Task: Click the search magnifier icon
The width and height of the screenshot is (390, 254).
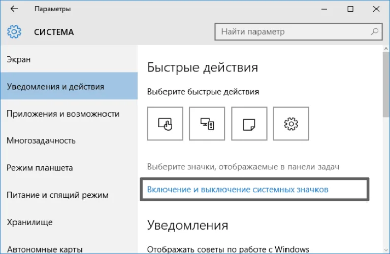Action: pos(375,31)
